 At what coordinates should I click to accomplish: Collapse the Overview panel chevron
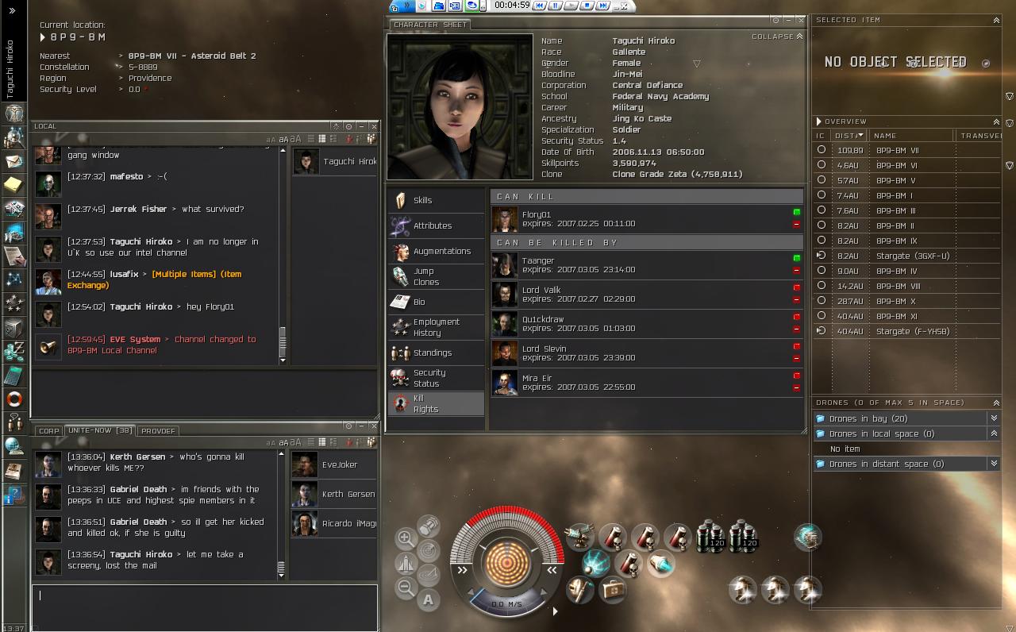coord(996,121)
